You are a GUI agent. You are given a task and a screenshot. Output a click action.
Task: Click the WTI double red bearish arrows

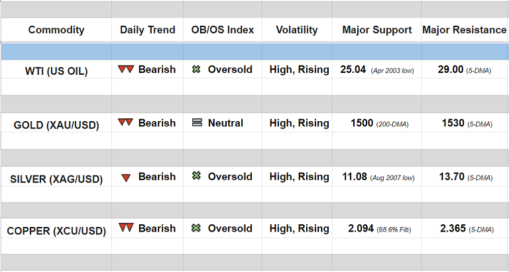point(126,69)
